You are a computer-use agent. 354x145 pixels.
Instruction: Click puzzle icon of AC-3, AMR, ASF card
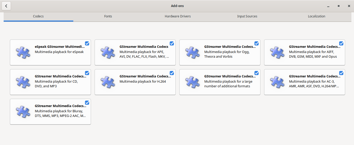[x=277, y=82]
